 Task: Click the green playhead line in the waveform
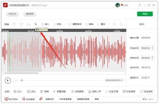point(10,52)
